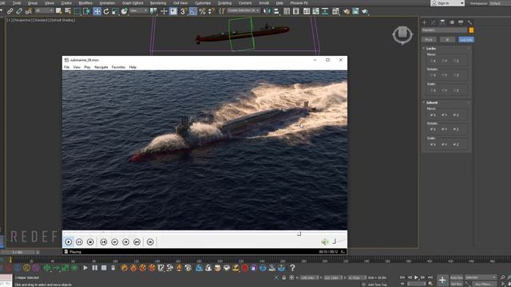The height and width of the screenshot is (287, 511).
Task: Click the media player seek bar handle
Action: coord(299,234)
